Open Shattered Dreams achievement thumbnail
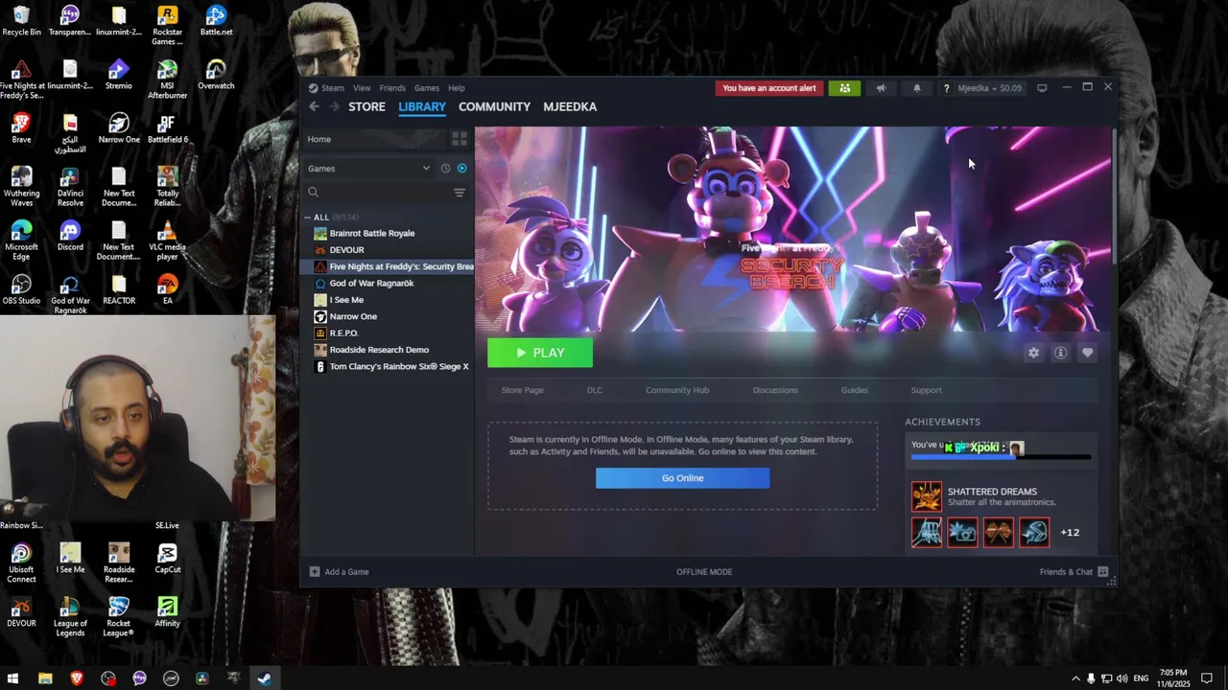The height and width of the screenshot is (690, 1228). pos(927,496)
